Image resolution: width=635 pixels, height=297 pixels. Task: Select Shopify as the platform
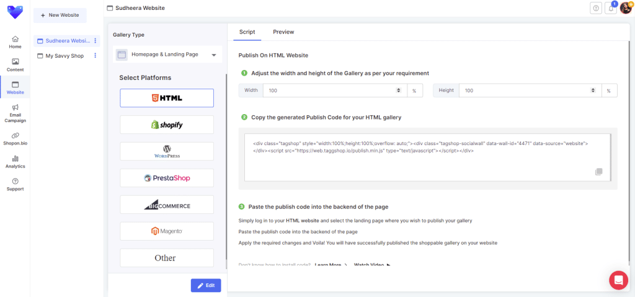click(x=167, y=125)
